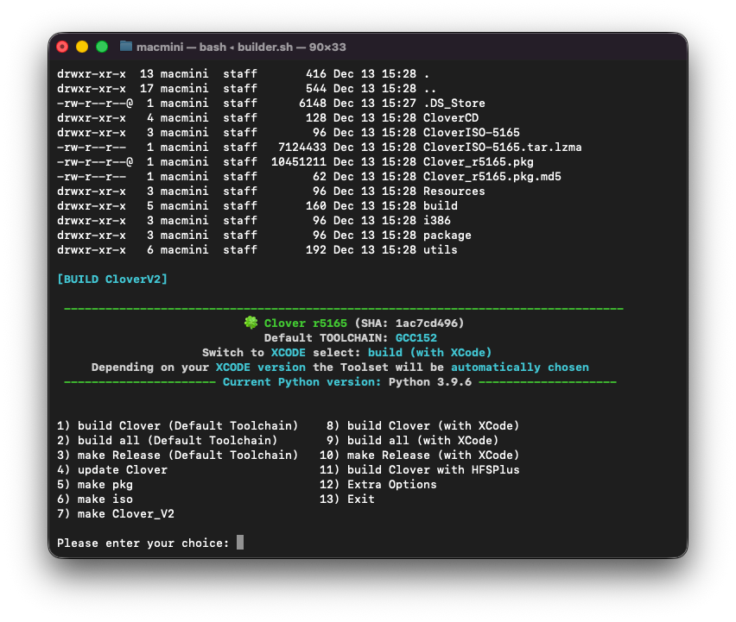This screenshot has width=736, height=622.
Task: Click the window title 'macmini — bash'
Action: (x=181, y=47)
